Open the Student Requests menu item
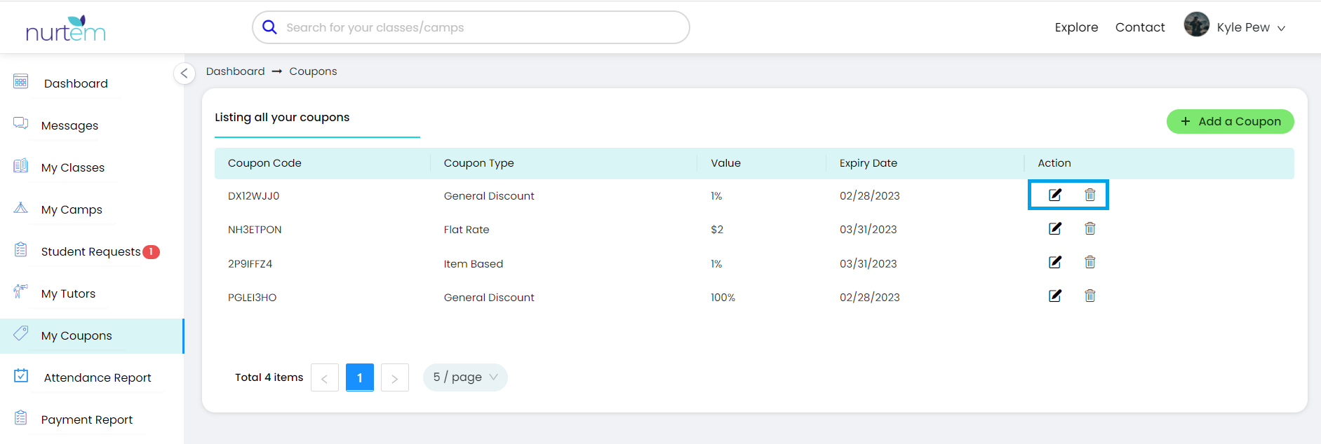Image resolution: width=1321 pixels, height=444 pixels. pos(90,251)
